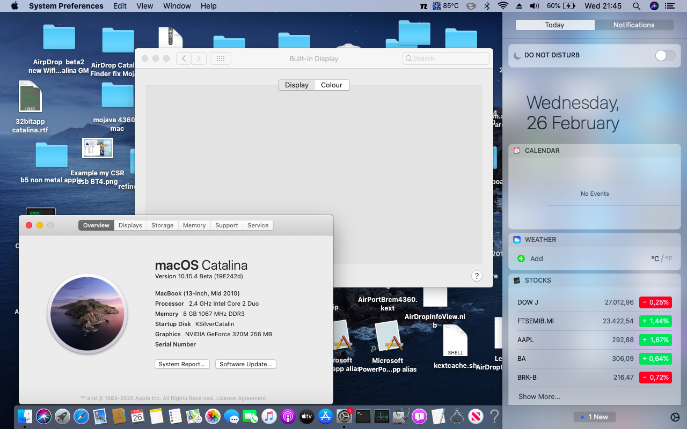Toggle AAPL change badge +1,67%
Viewport: 687px width, 429px height.
[655, 340]
